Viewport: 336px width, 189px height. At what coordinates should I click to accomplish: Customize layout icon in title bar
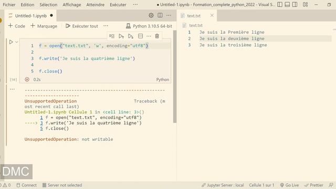pos(306,5)
